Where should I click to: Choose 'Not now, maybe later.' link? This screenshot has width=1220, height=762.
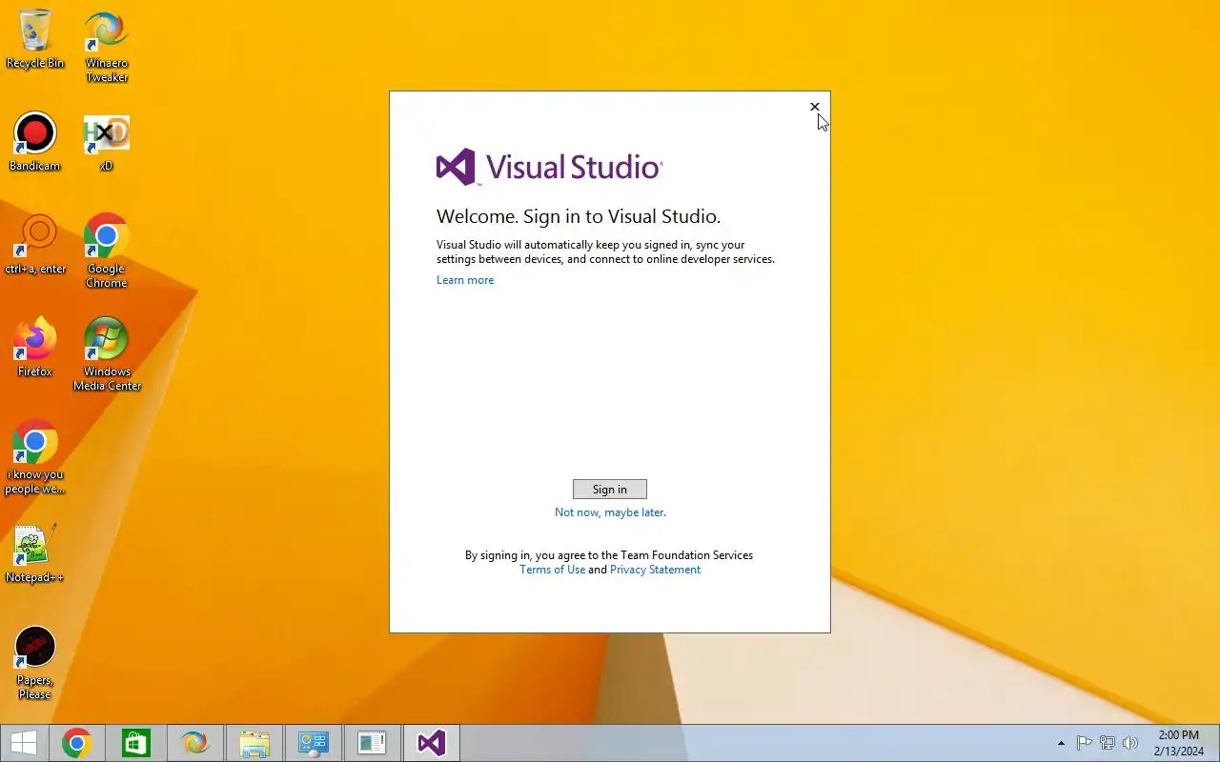[x=610, y=512]
